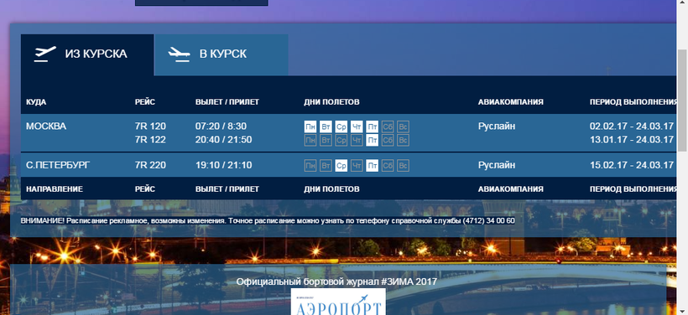Click Пн day box for flight 7R 120
The image size is (688, 315).
310,127
